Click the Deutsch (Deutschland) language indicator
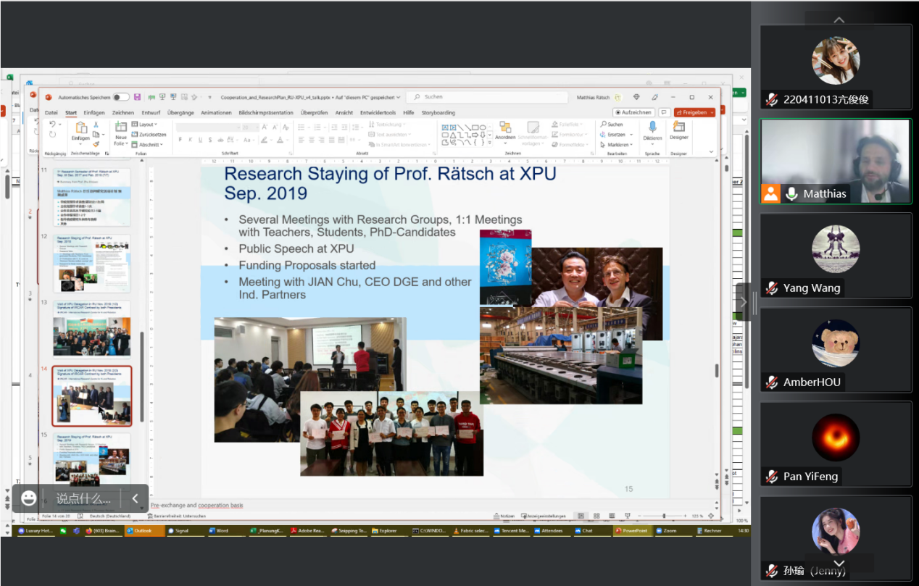This screenshot has width=919, height=586. point(110,516)
